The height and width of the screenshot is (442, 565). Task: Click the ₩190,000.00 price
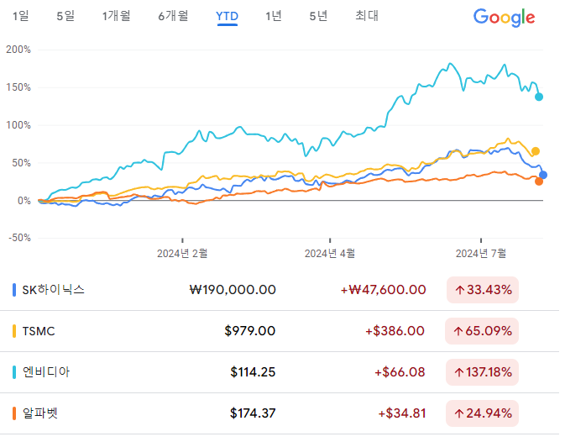click(233, 290)
